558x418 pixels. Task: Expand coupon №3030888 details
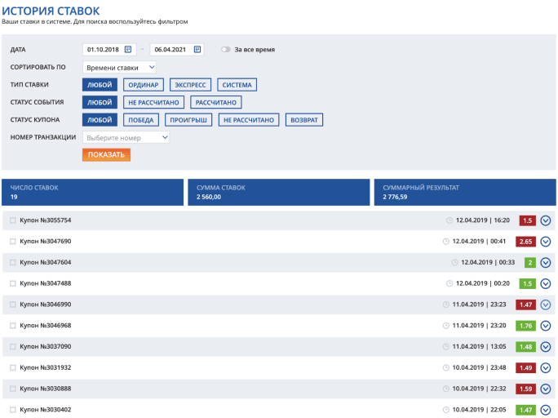click(x=546, y=389)
